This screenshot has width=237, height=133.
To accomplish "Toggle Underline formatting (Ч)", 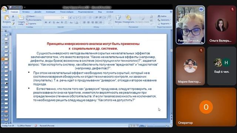I will tap(54, 23).
